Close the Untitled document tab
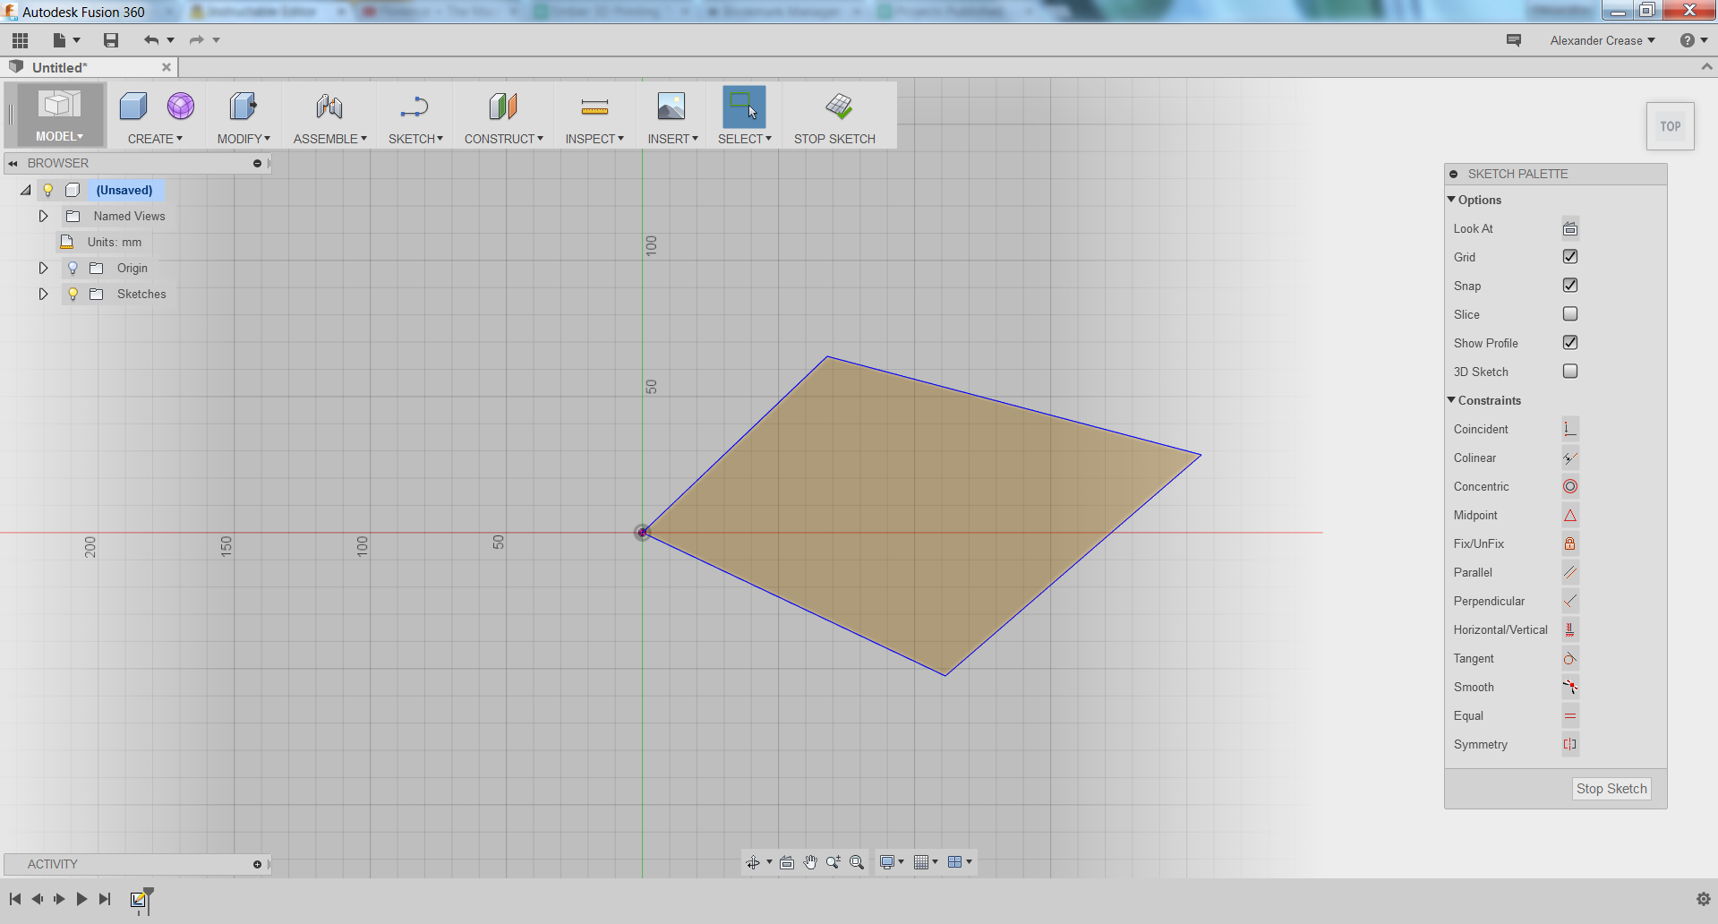This screenshot has width=1718, height=924. 167,67
